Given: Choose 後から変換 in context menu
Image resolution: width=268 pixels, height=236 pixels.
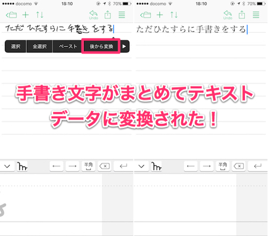Looking at the screenshot, I should tap(101, 47).
